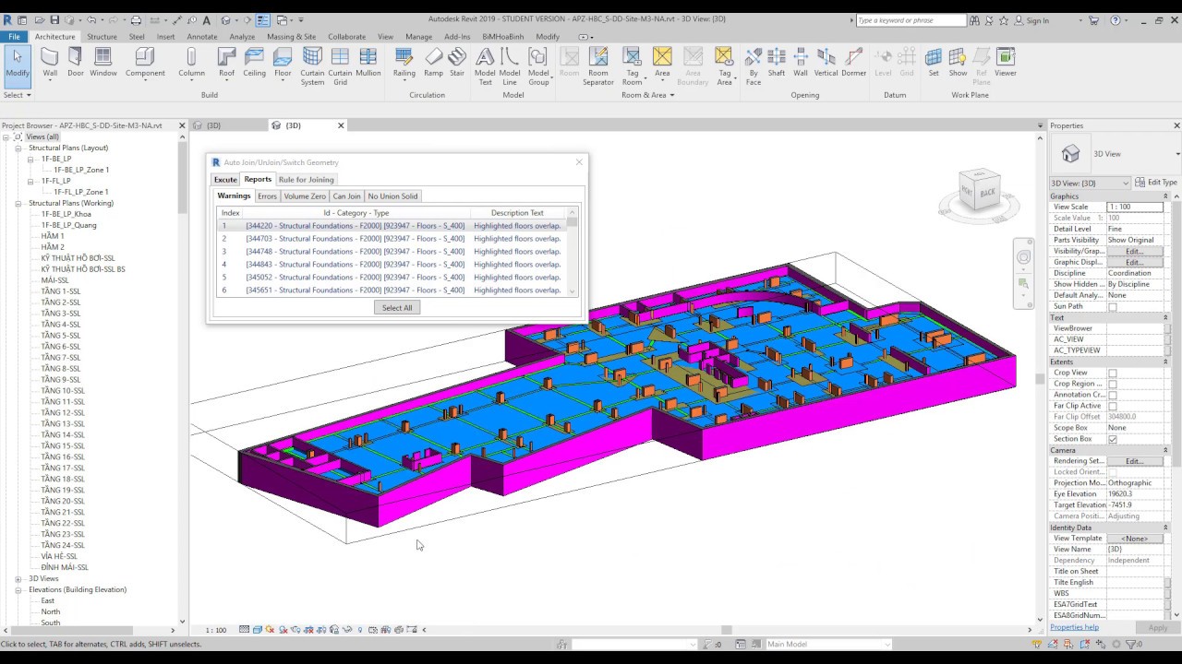Screen dimensions: 1182x664
Task: Select the Stair tool
Action: coord(457,63)
